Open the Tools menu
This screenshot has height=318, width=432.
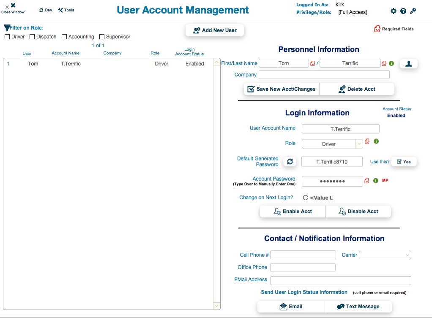[66, 10]
